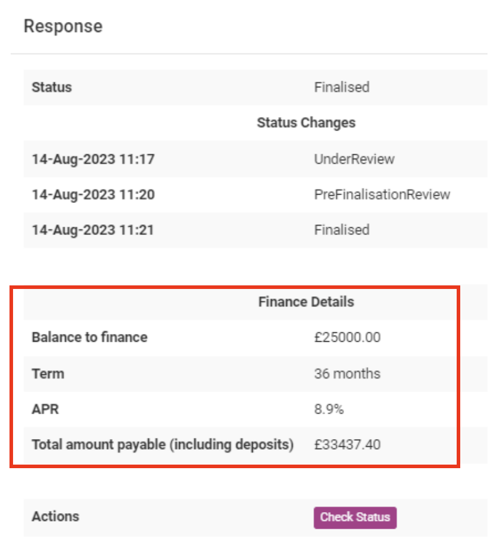
Task: Click the UnderReview status entry
Action: [x=354, y=159]
